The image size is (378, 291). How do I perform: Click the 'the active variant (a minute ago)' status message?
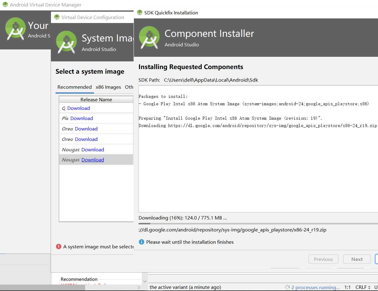185,287
